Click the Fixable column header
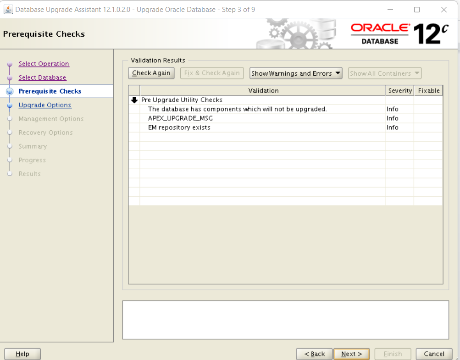The height and width of the screenshot is (360, 460). [x=429, y=91]
